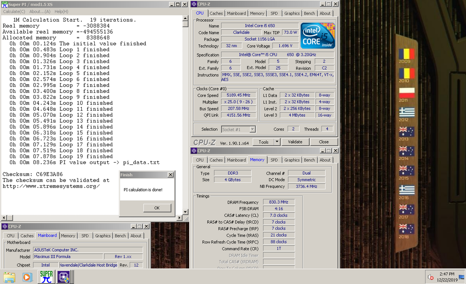The image size is (466, 284).
Task: Open File Explorer from the taskbar
Action: (9, 277)
